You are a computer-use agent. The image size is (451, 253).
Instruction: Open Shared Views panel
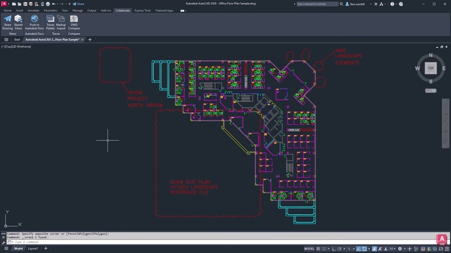coord(18,20)
